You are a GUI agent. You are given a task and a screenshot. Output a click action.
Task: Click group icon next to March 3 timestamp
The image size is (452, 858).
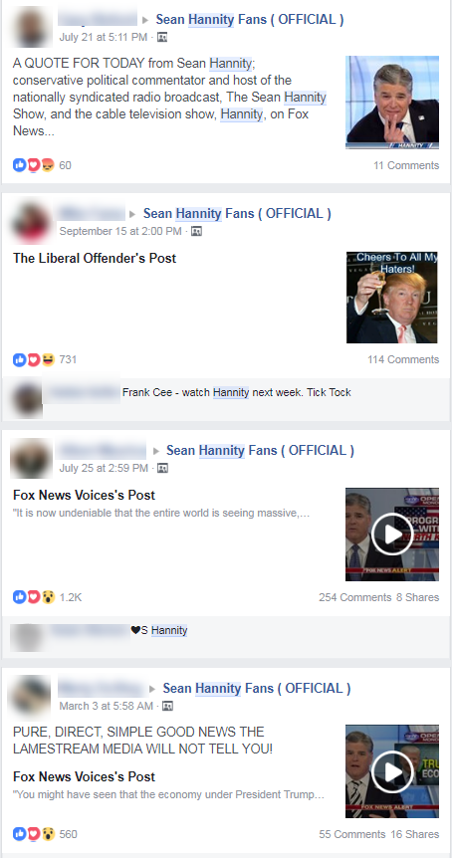click(x=168, y=706)
